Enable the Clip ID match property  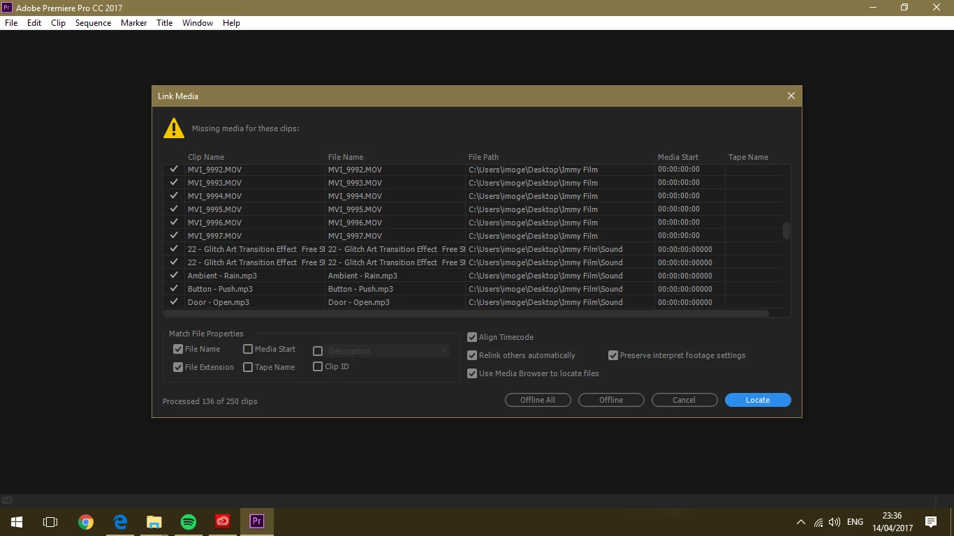pyautogui.click(x=318, y=366)
